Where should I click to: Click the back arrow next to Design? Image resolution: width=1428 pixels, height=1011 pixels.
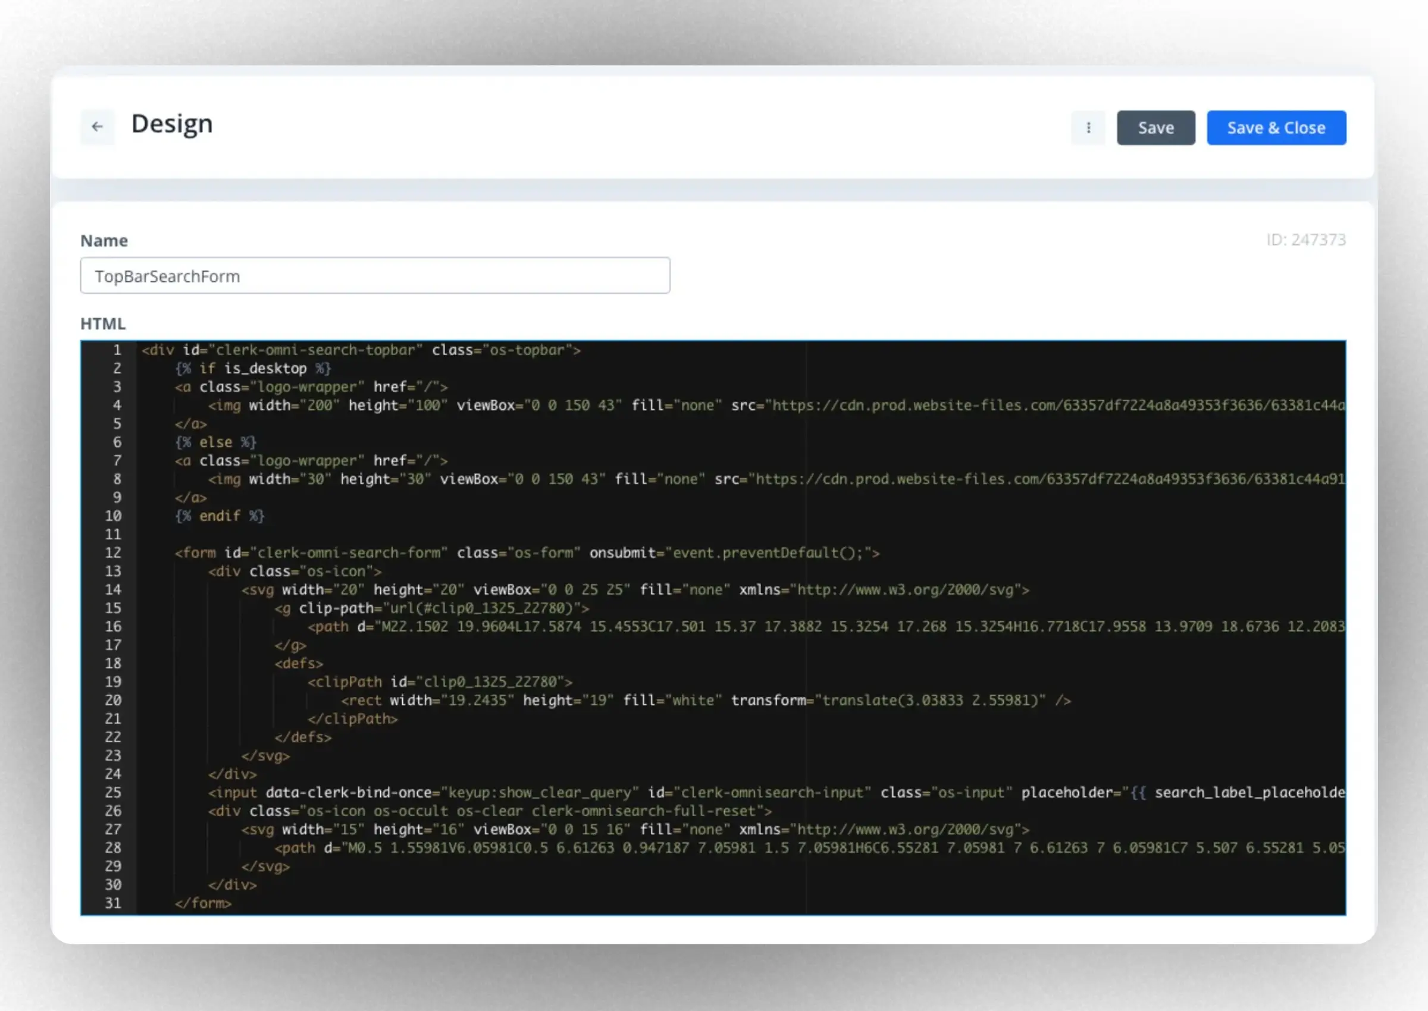tap(97, 127)
